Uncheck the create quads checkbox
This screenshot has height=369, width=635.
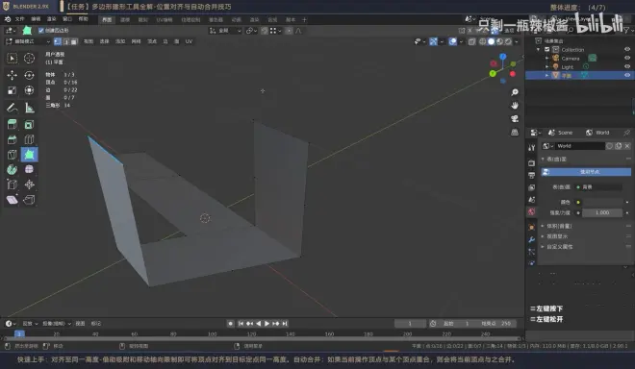(41, 31)
